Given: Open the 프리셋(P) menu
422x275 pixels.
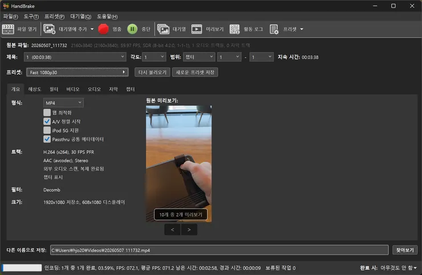Looking at the screenshot, I should tap(54, 17).
